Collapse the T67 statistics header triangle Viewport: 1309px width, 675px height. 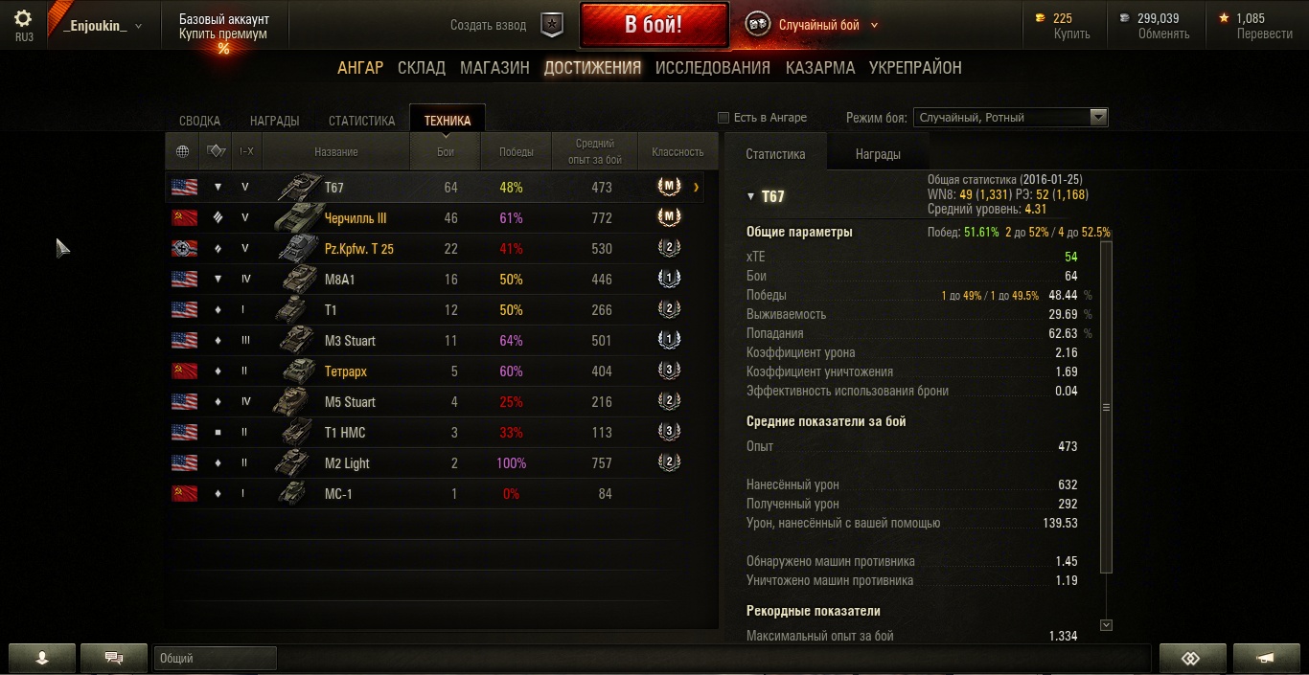[750, 197]
